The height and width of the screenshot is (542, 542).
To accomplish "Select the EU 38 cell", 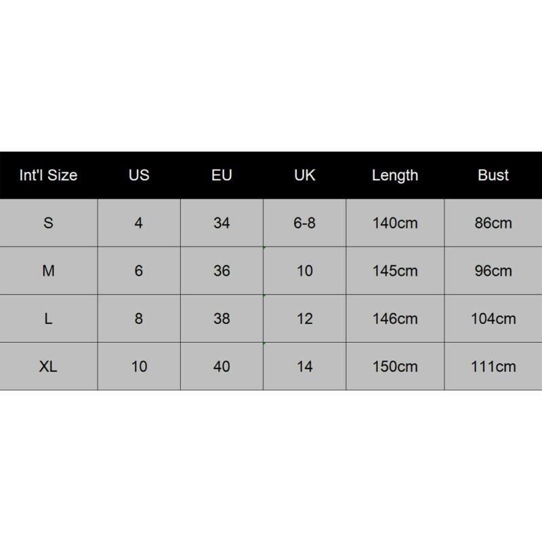I will tap(222, 318).
